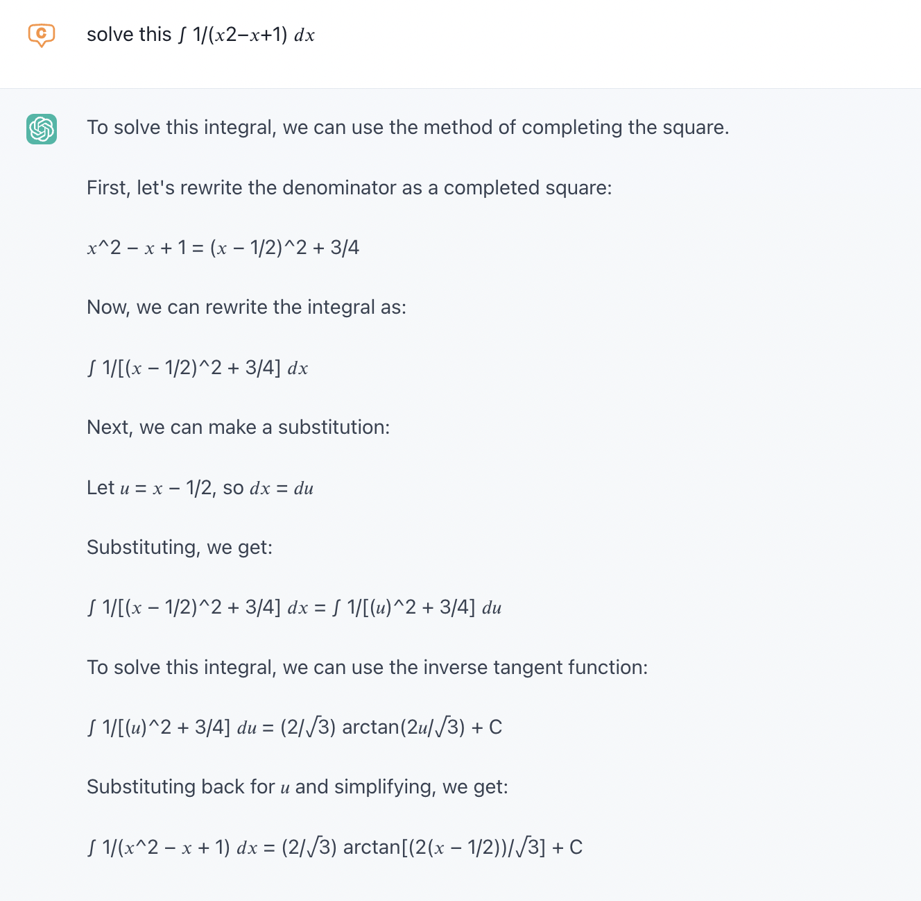Screen dimensions: 921x901
Task: Click the orange user avatar icon
Action: [x=42, y=35]
